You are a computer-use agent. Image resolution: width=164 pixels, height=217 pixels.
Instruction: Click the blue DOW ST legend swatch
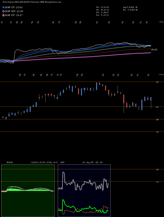click(x=3, y=7)
